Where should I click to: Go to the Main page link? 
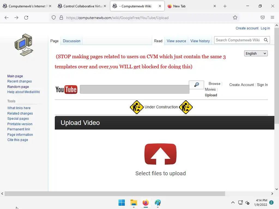pyautogui.click(x=15, y=76)
